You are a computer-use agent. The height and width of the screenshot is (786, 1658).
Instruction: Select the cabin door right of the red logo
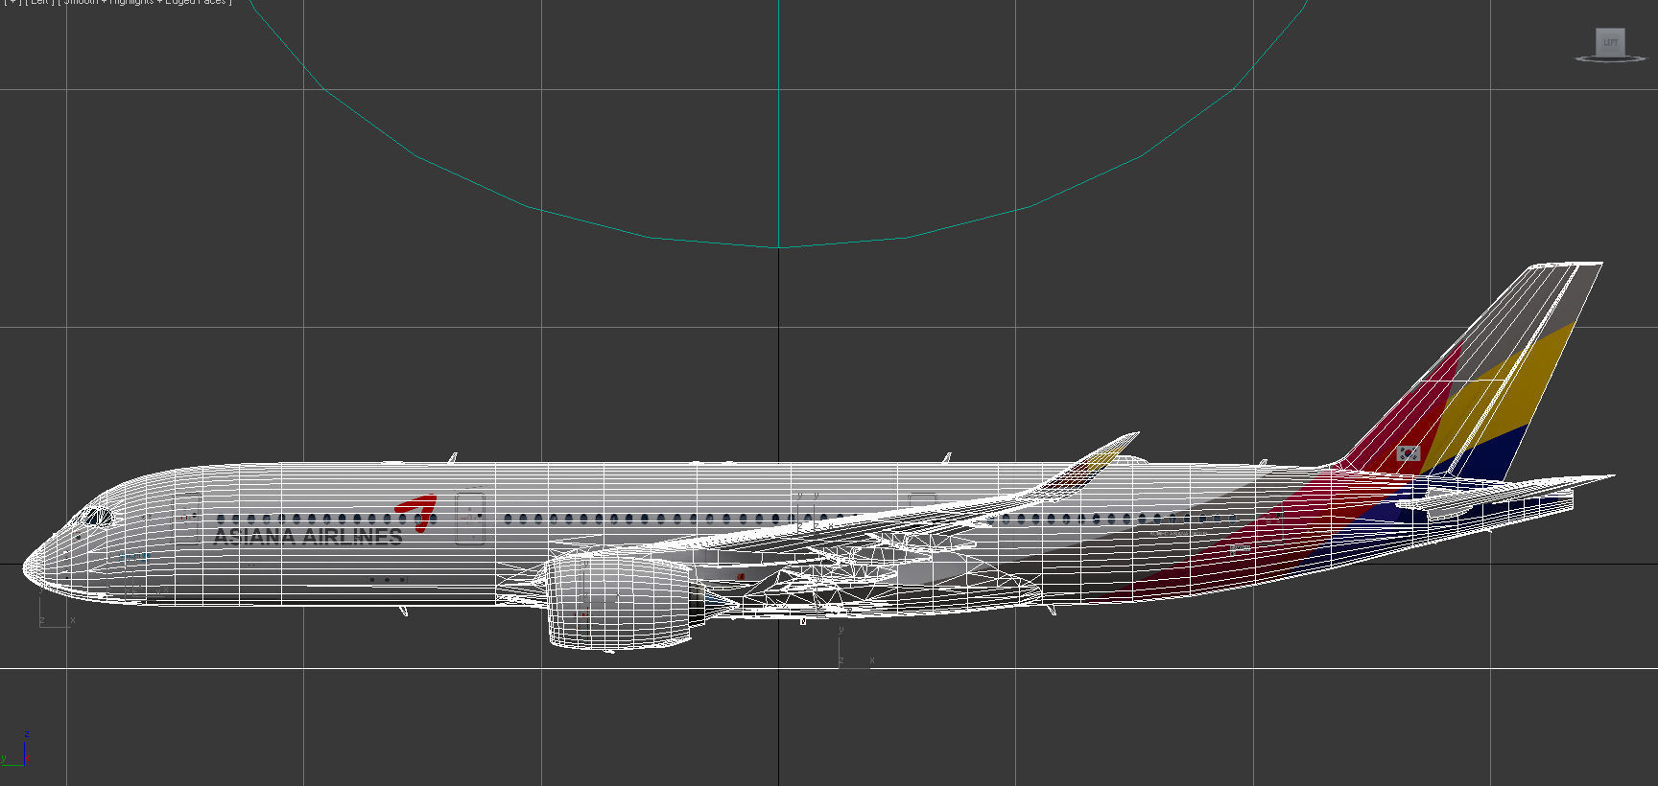click(469, 518)
